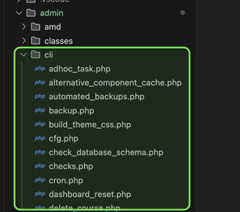Open cfg.php file
240x212 pixels.
(x=64, y=138)
